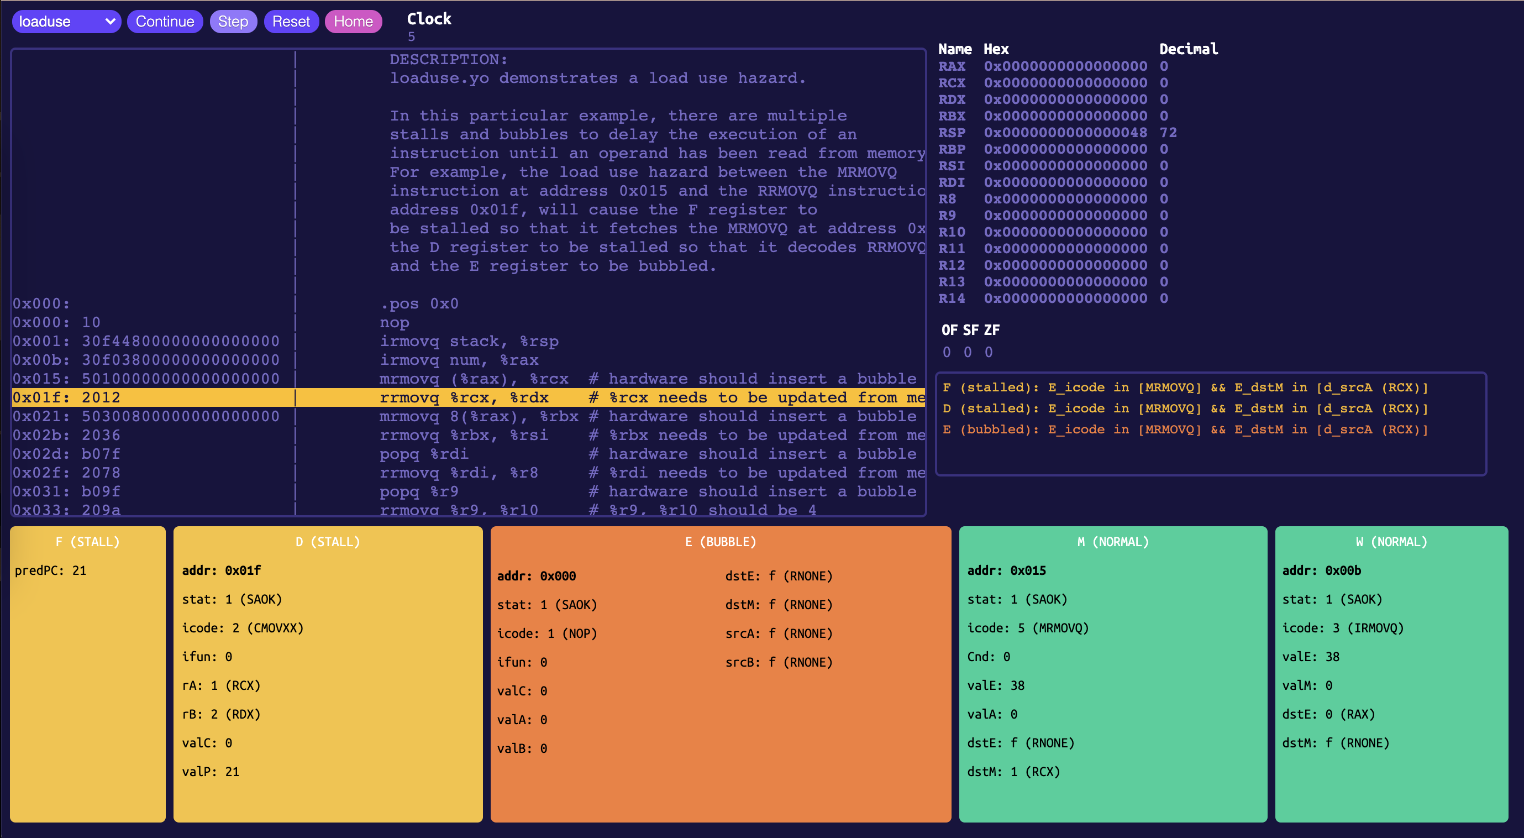Click the DESCRIPTION: heading in code panel
1524x838 pixels.
(449, 60)
